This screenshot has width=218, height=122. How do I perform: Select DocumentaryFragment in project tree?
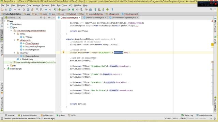[35, 46]
